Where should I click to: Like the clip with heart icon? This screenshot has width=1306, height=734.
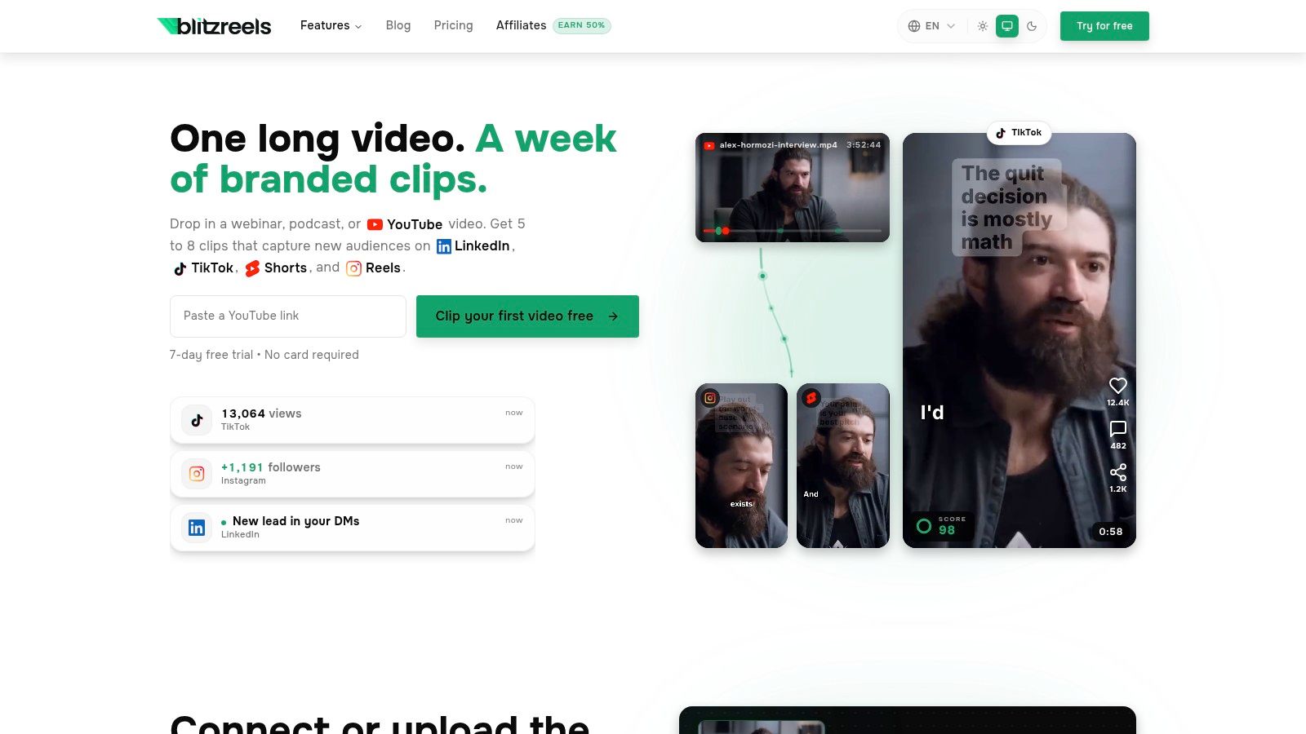click(x=1118, y=386)
